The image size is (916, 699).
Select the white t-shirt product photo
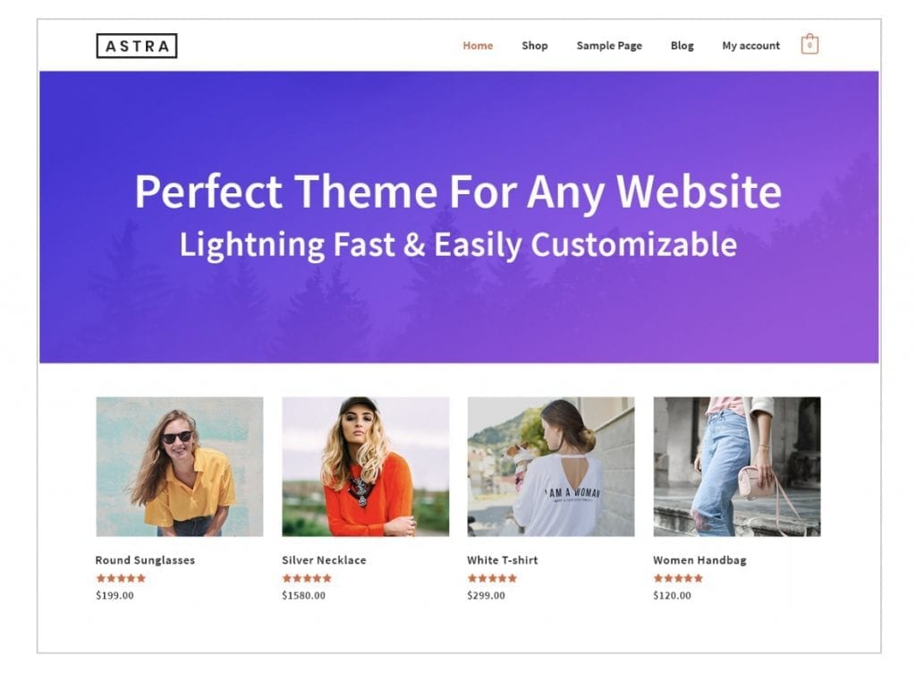click(x=551, y=466)
